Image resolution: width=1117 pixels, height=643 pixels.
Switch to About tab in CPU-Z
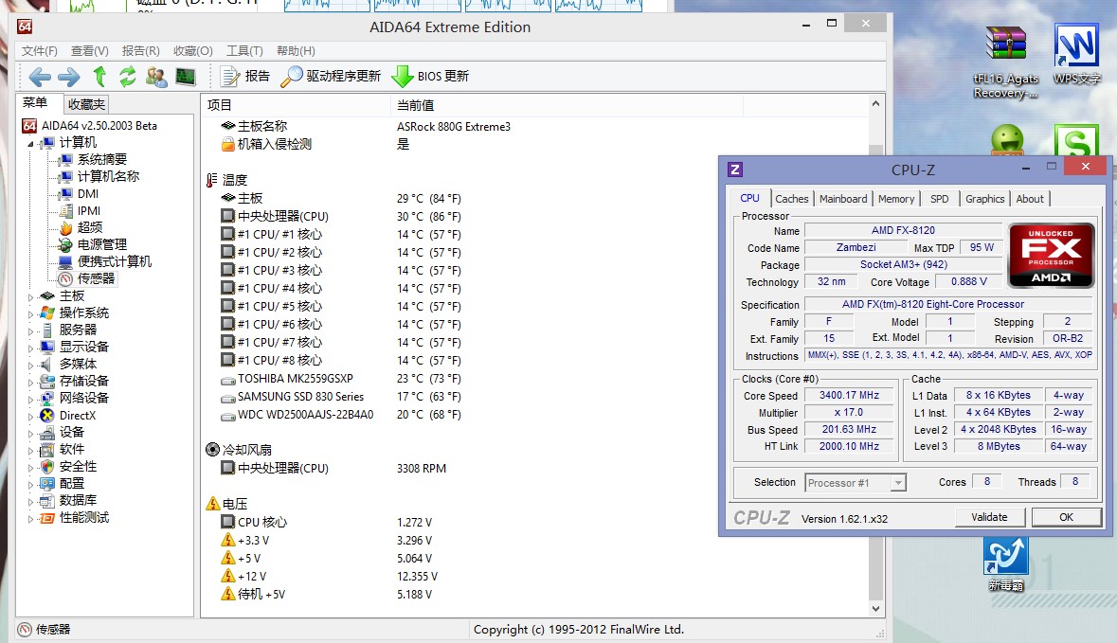(1030, 199)
